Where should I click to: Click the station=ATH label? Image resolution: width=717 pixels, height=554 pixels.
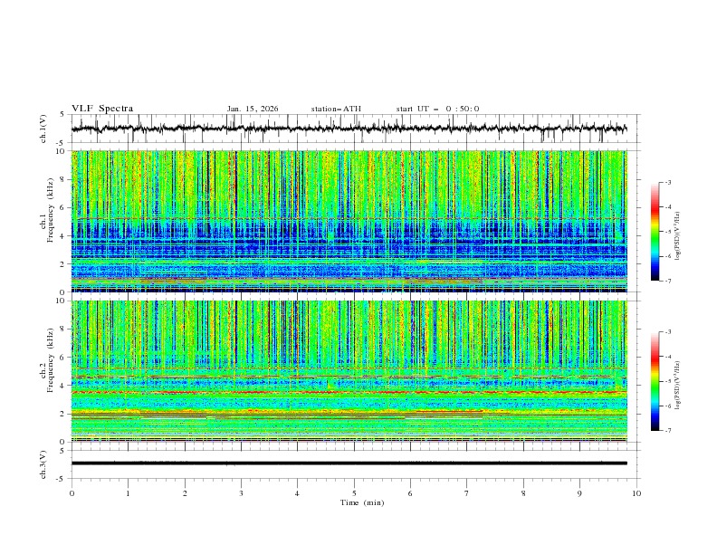tap(336, 109)
